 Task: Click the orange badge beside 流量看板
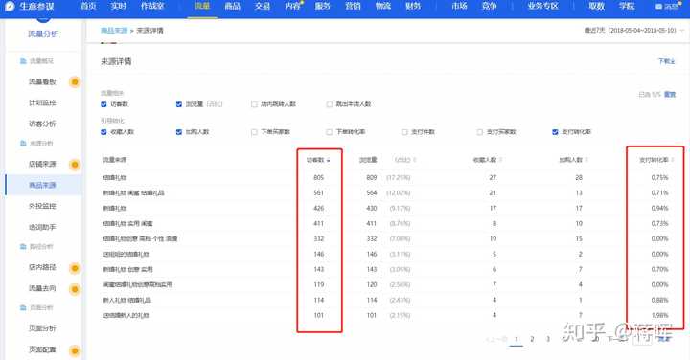(x=75, y=81)
